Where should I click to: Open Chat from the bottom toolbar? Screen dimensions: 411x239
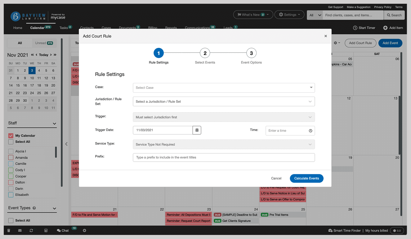tap(62, 230)
